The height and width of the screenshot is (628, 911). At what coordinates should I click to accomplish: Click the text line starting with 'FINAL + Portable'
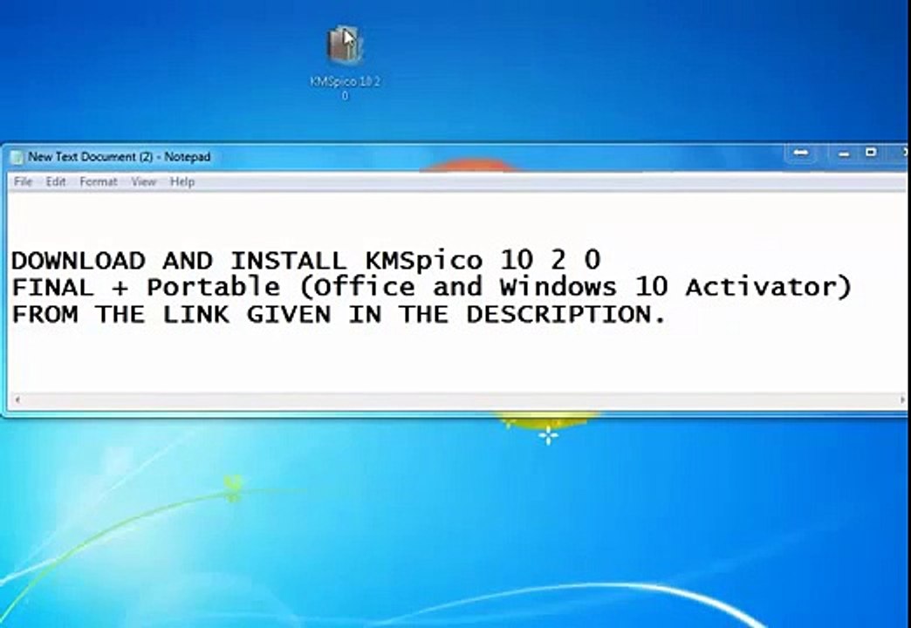[x=432, y=287]
